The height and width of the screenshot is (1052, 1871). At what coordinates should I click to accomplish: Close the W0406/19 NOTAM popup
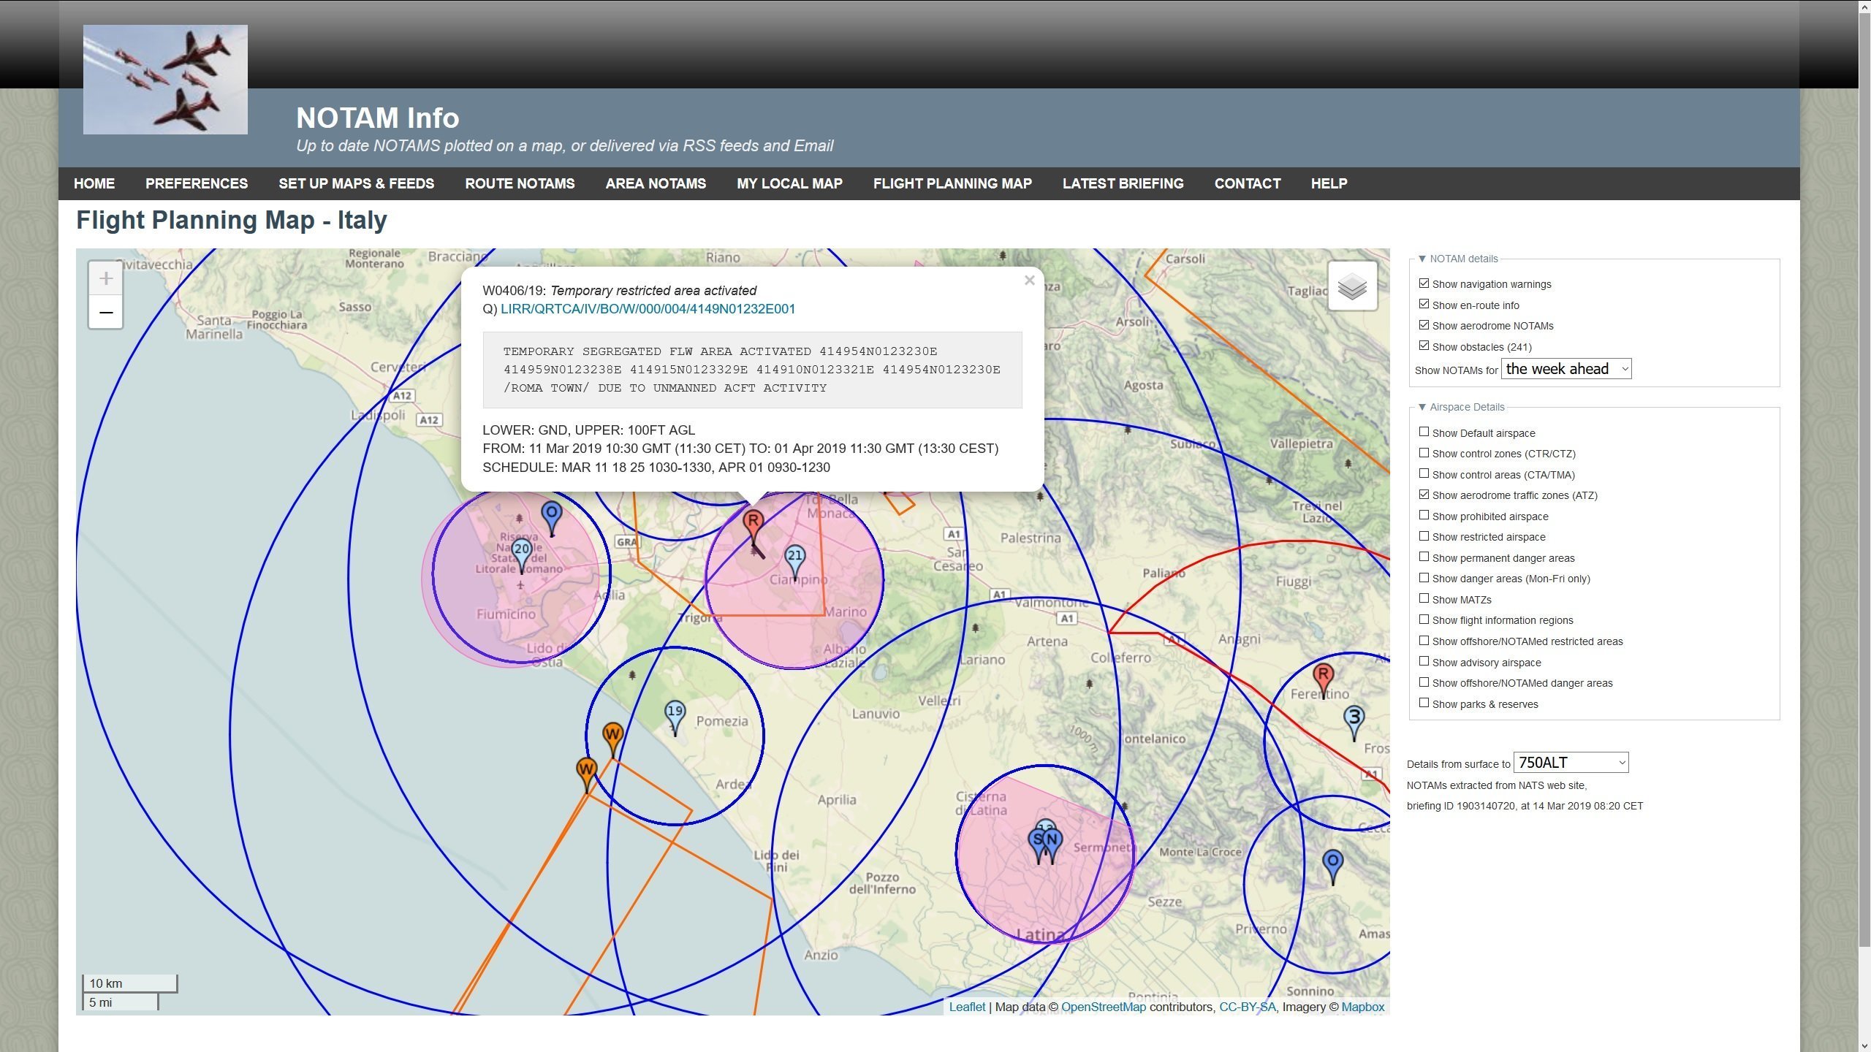(x=1030, y=281)
